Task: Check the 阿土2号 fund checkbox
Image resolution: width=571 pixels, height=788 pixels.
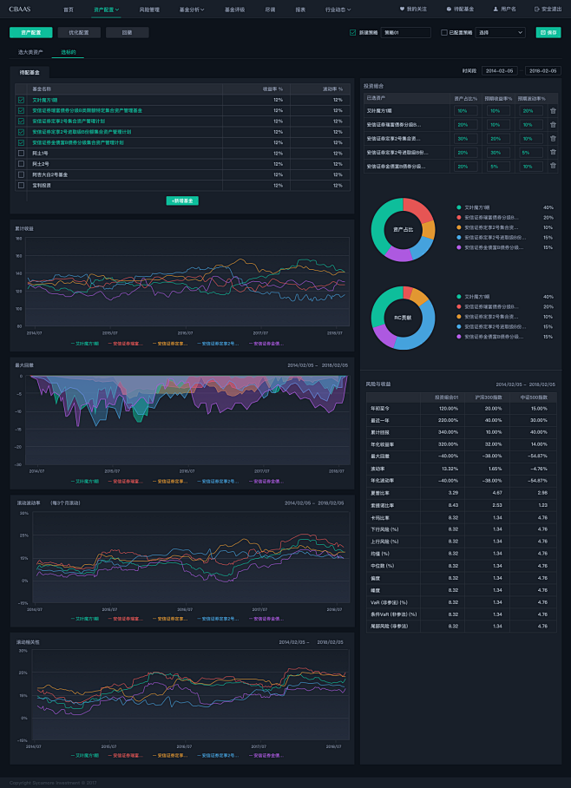Action: pos(21,164)
